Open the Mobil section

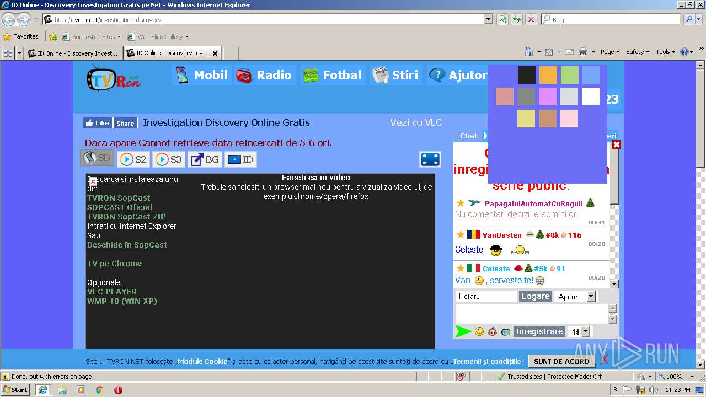tap(201, 75)
